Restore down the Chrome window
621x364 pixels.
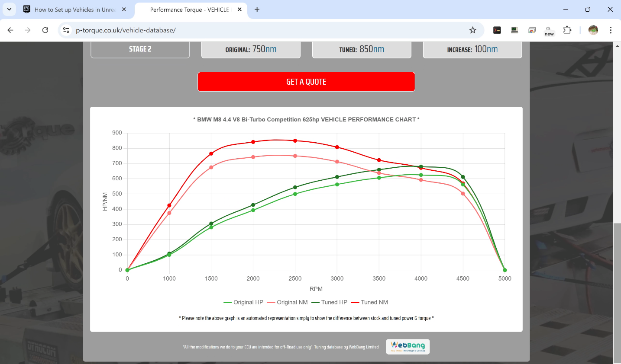click(x=588, y=10)
